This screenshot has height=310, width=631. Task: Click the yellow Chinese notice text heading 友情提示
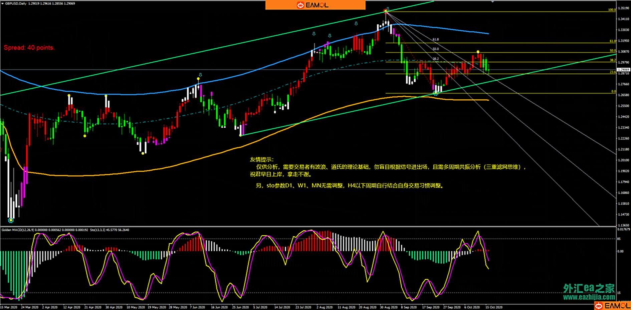(261, 159)
